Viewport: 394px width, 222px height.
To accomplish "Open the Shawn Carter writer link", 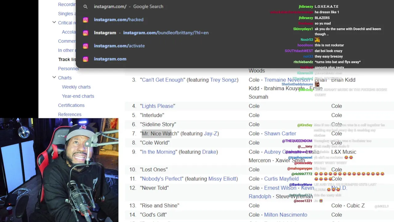I will click(280, 134).
